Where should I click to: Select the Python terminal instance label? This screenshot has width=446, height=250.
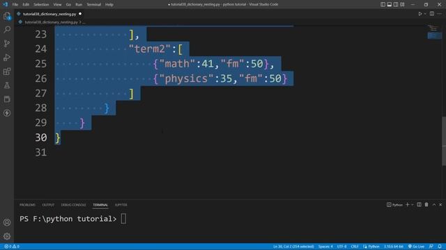(394, 205)
